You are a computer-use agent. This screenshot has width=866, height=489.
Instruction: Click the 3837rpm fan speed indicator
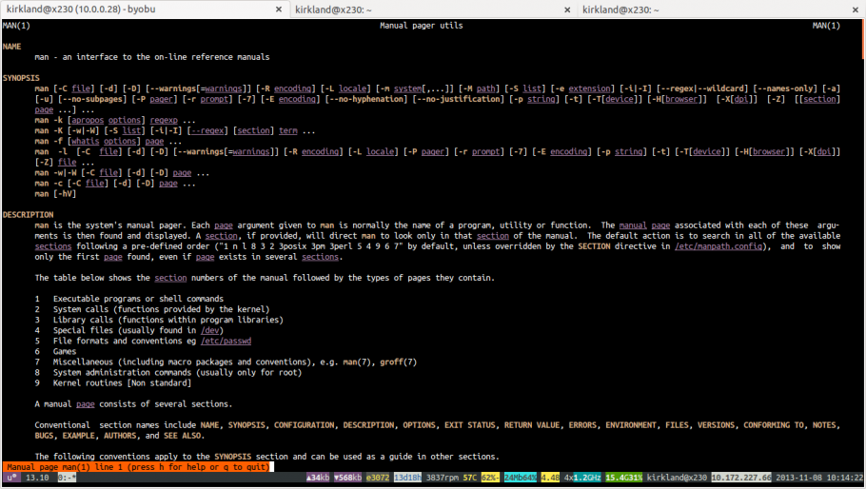click(x=443, y=478)
